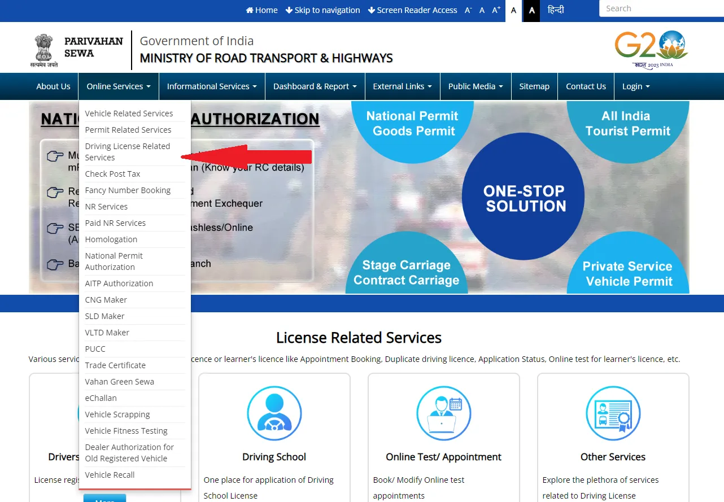Select NR Services menu entry

click(135, 207)
